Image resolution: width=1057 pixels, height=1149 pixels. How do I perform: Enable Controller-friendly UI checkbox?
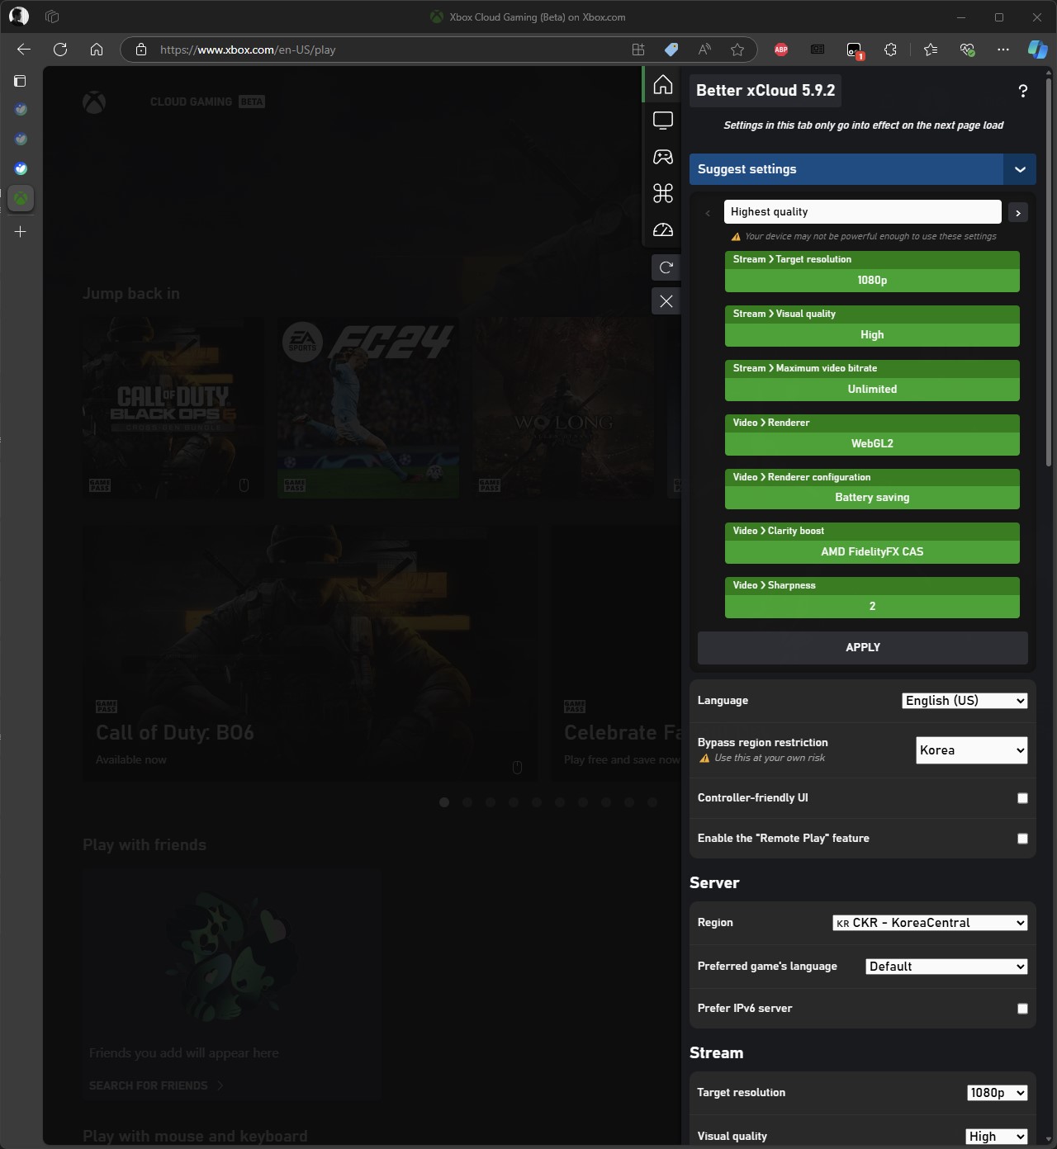point(1022,798)
